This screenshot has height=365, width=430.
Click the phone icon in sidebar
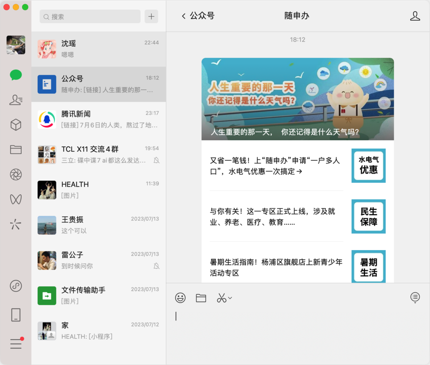pyautogui.click(x=16, y=315)
